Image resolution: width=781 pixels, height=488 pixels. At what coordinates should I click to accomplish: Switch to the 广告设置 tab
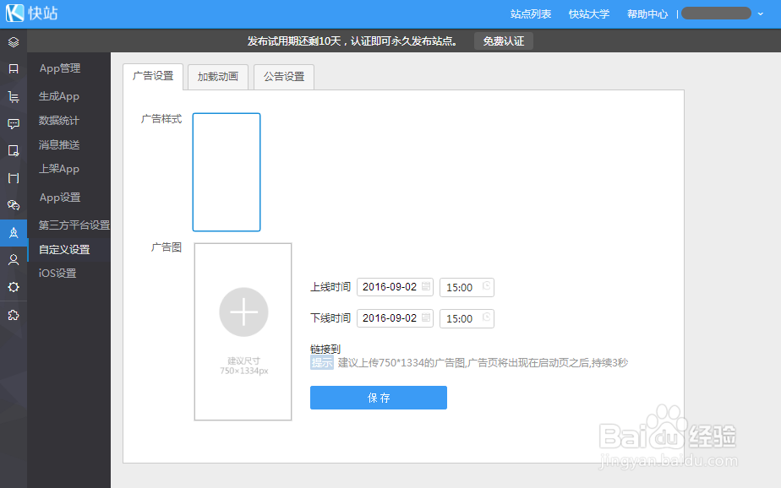click(x=153, y=76)
